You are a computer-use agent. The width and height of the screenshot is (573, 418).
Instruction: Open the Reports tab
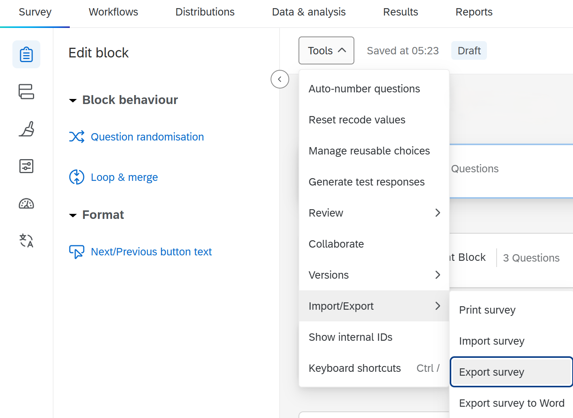pyautogui.click(x=474, y=12)
